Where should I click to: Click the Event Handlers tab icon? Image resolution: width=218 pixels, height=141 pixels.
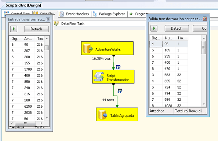click(62, 14)
